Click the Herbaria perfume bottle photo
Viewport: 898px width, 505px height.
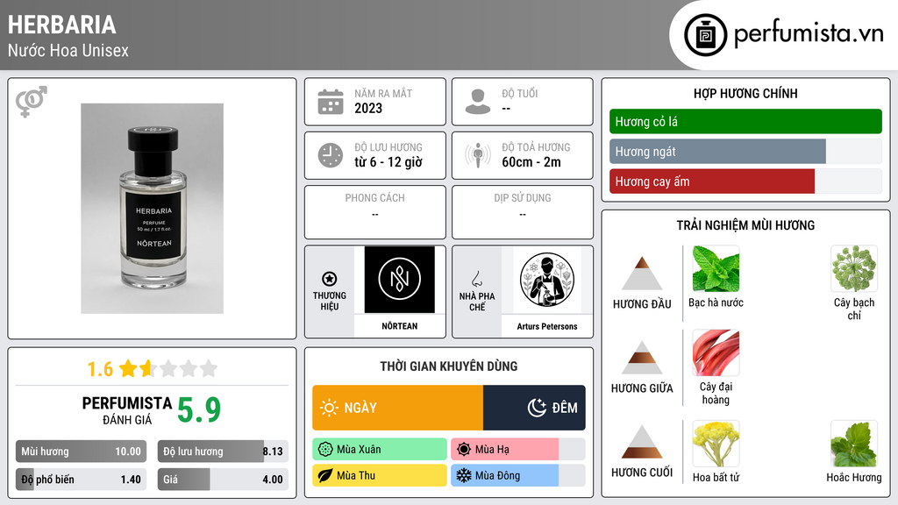(152, 209)
